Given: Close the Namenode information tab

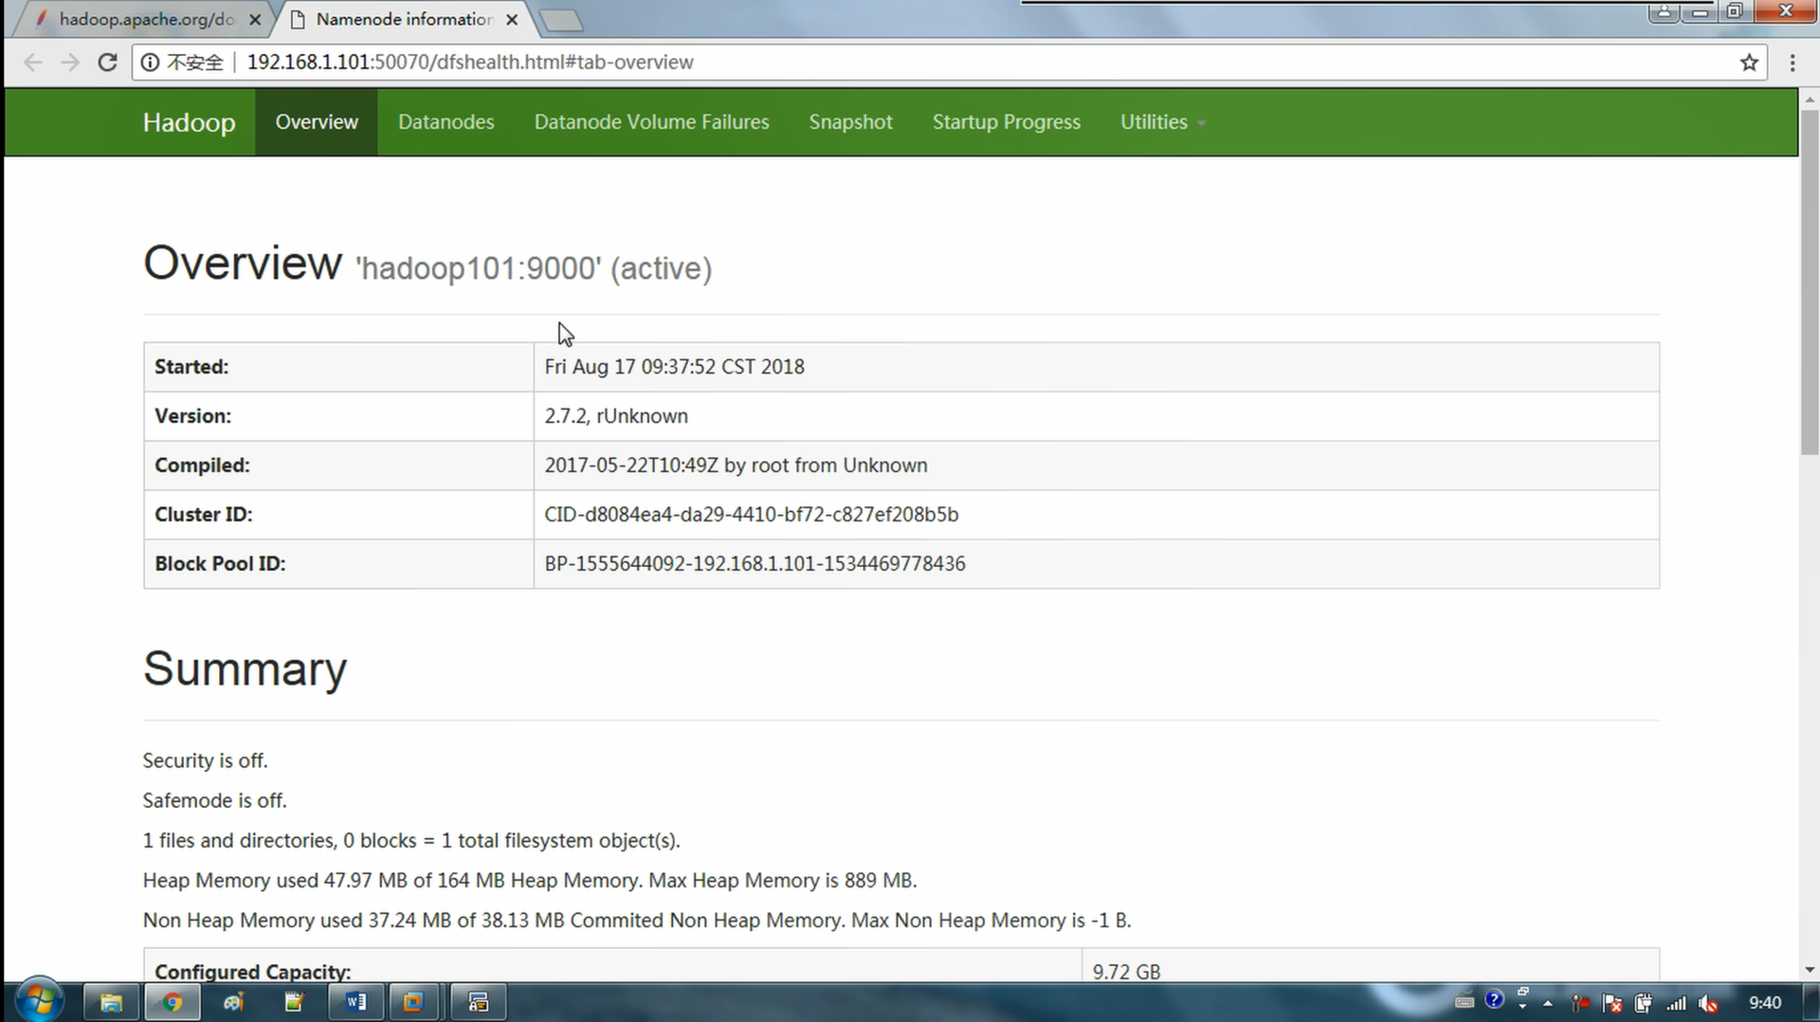Looking at the screenshot, I should point(512,19).
